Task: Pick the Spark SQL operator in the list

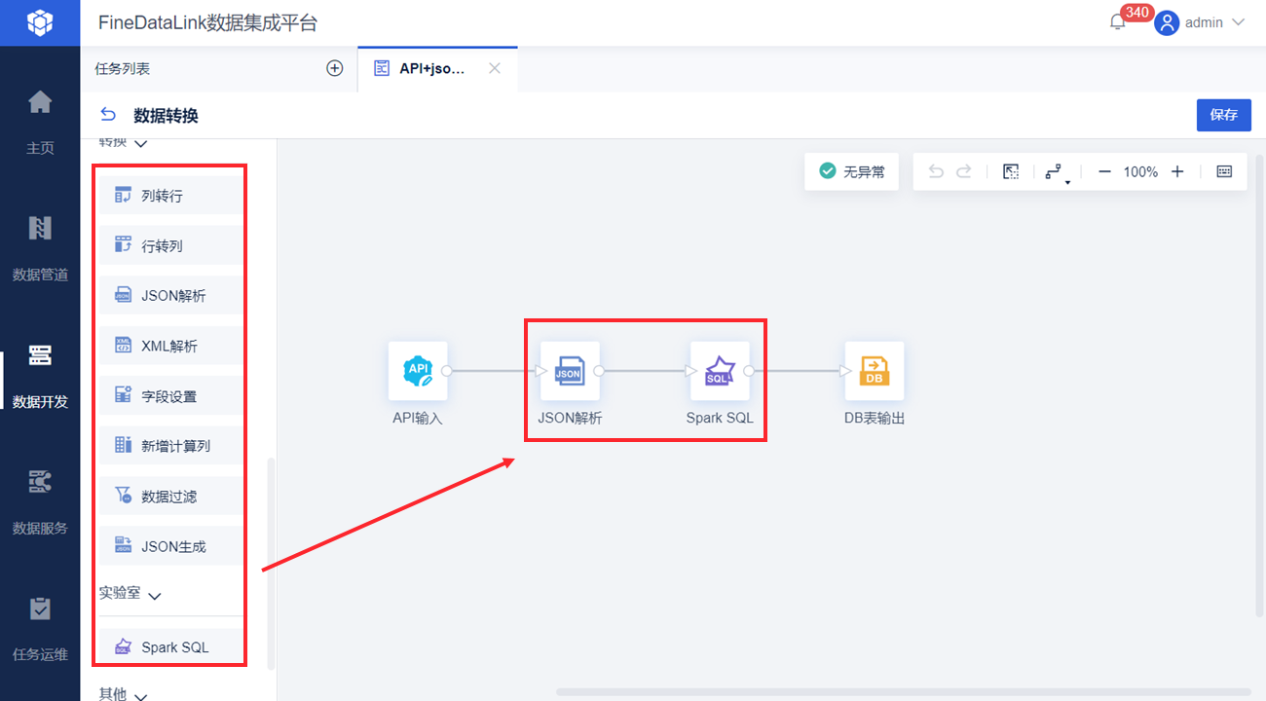Action: pyautogui.click(x=170, y=646)
